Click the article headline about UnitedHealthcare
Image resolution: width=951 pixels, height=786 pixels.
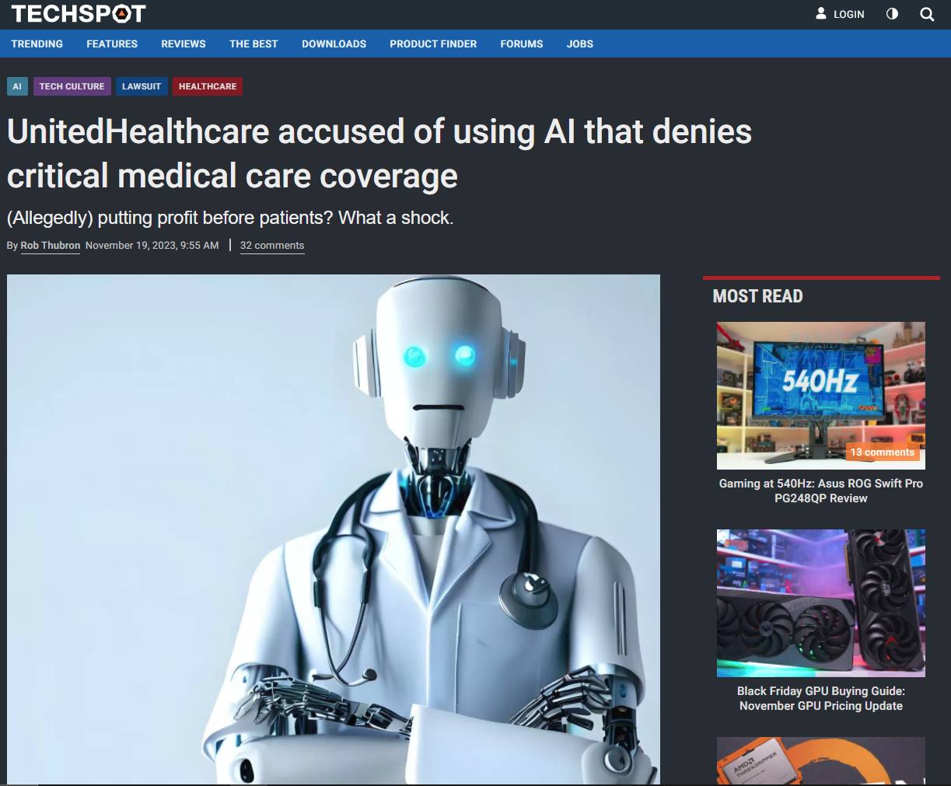pos(379,153)
